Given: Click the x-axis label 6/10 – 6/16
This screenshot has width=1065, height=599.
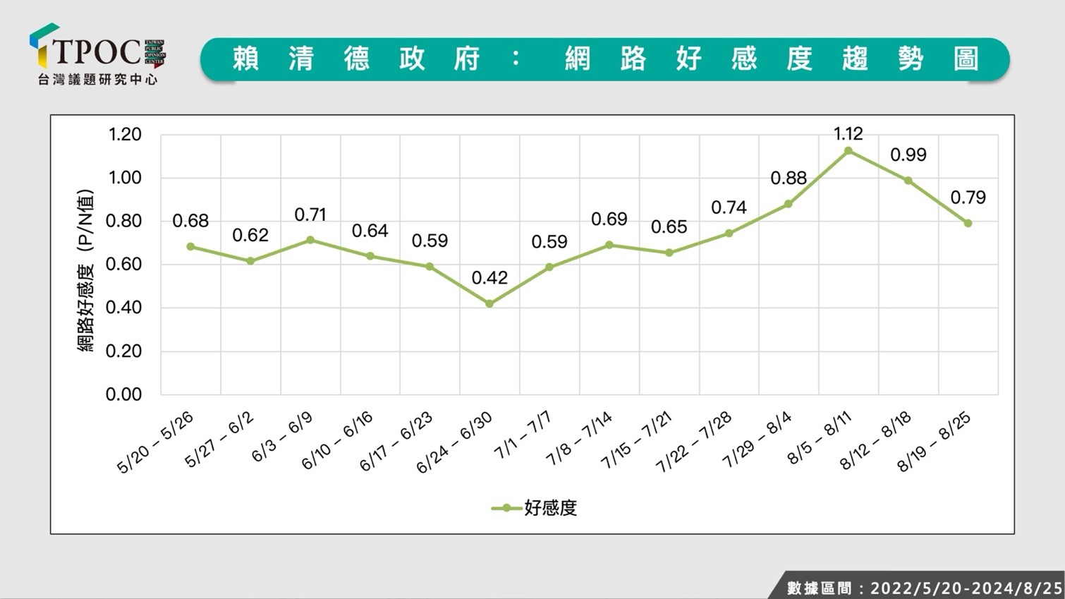Looking at the screenshot, I should coord(337,441).
